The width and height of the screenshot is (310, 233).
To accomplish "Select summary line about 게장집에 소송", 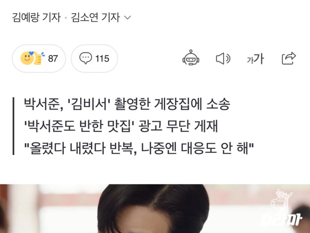I will coord(127,104).
